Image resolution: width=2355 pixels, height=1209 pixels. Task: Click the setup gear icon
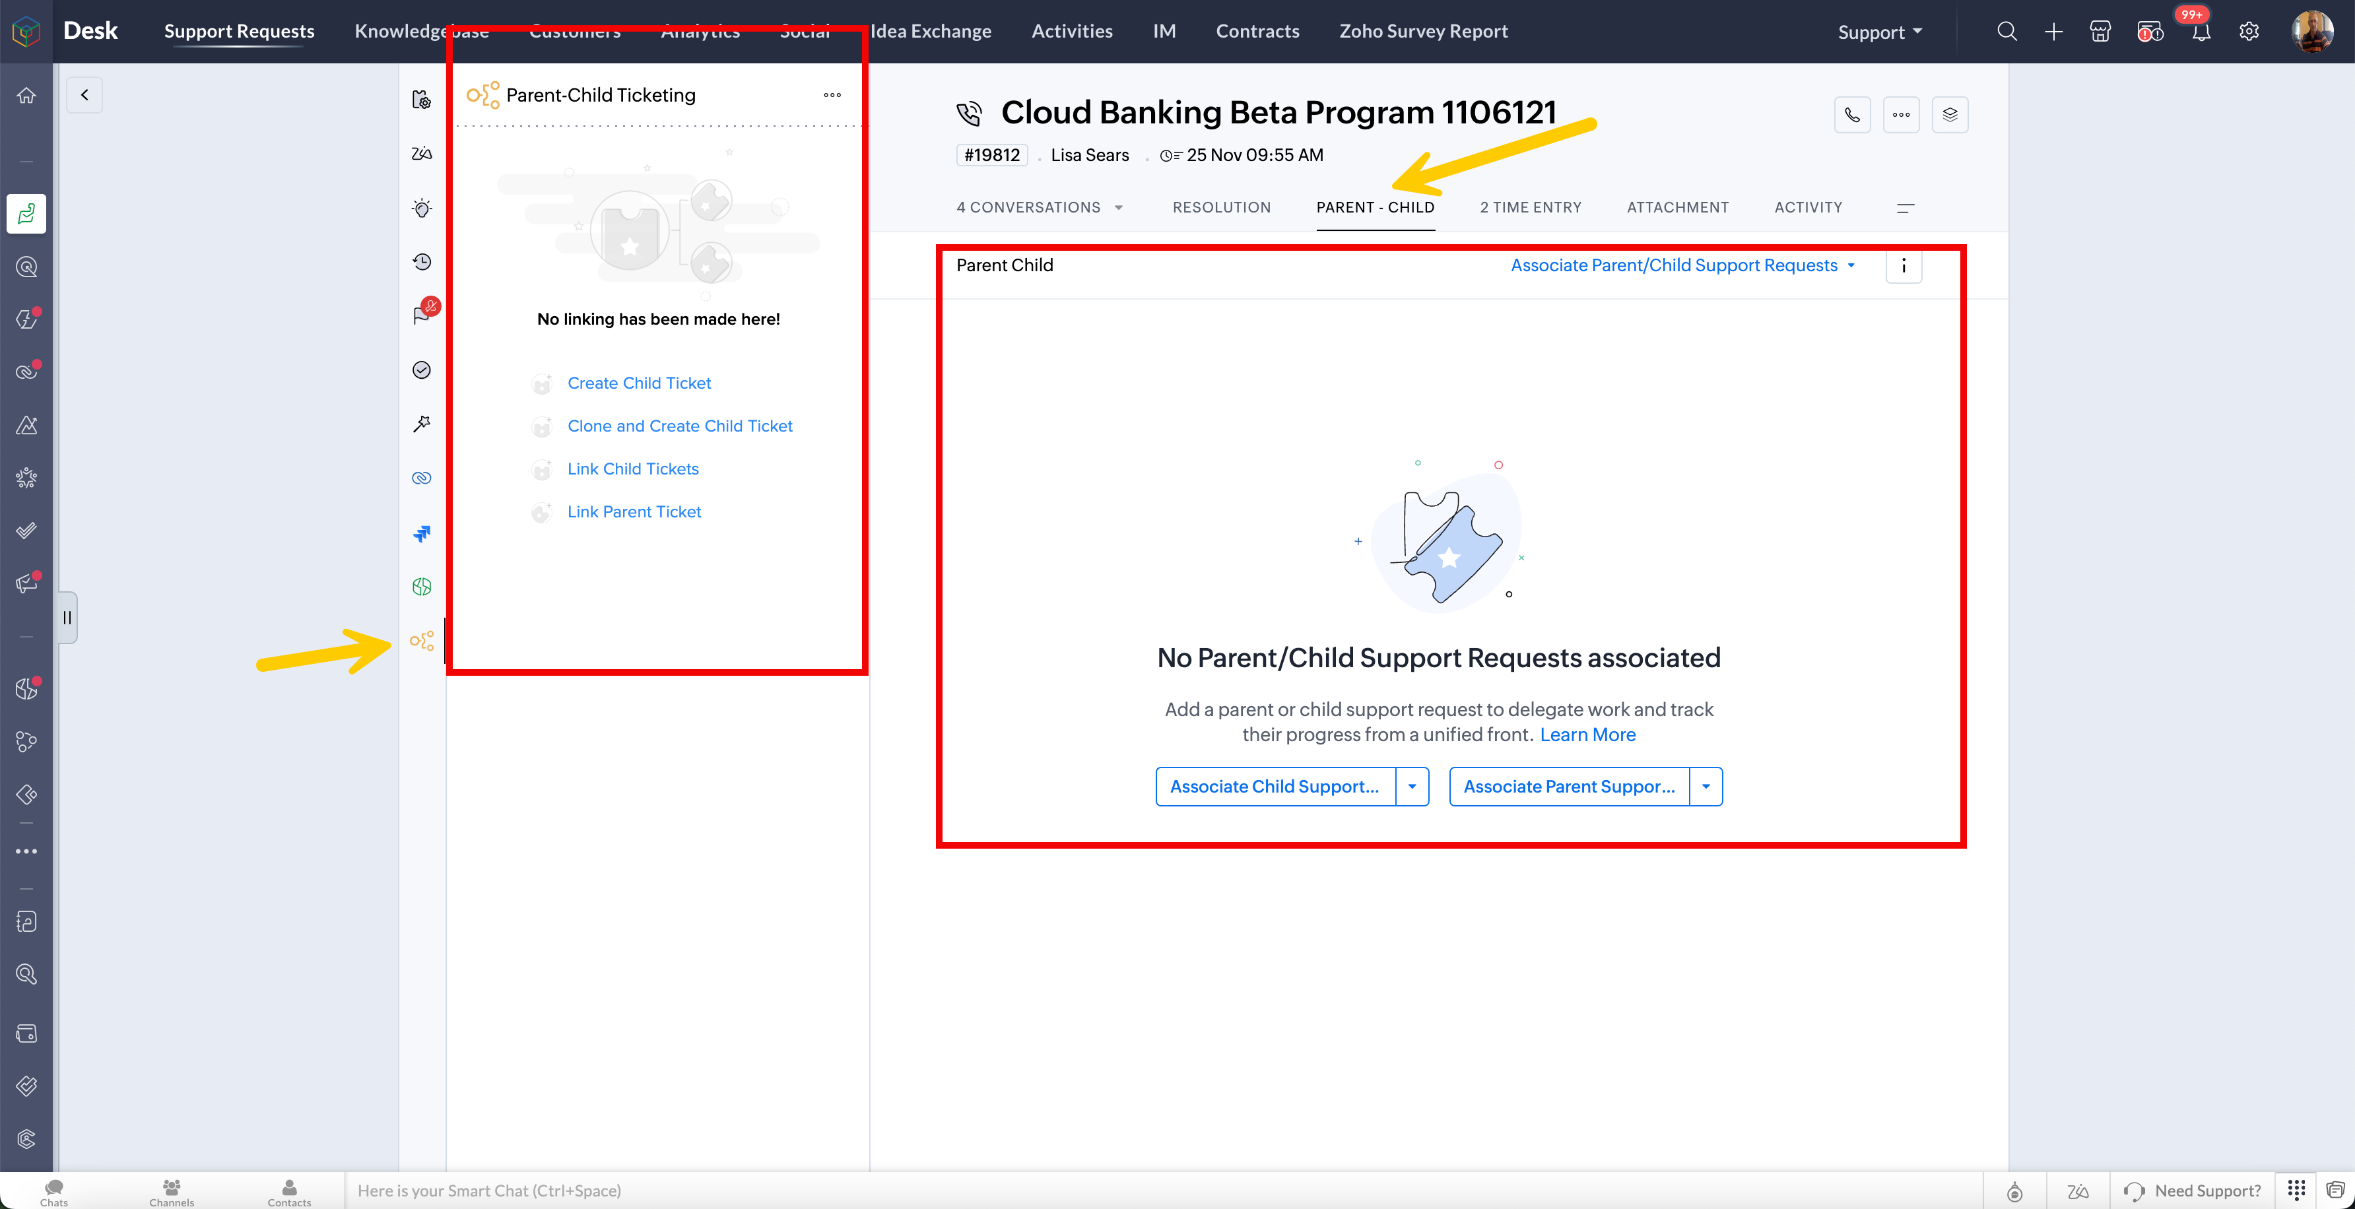pos(2249,32)
